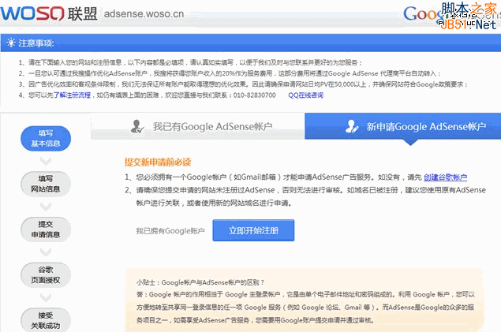Viewport: 501px width, 332px height.
Task: Click the 脚本之家 JB51.Net watermark logo
Action: (x=469, y=14)
